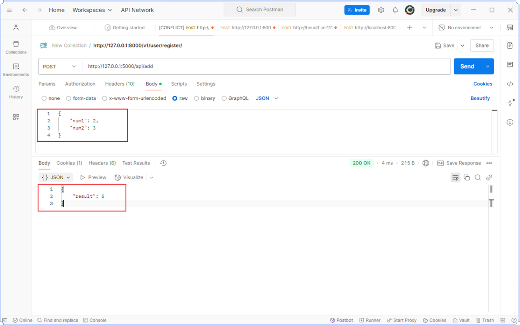The height and width of the screenshot is (325, 520).
Task: Switch to the Scripts tab
Action: (179, 84)
